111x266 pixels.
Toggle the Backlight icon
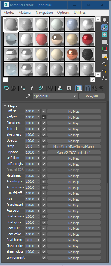(x=105, y=27)
